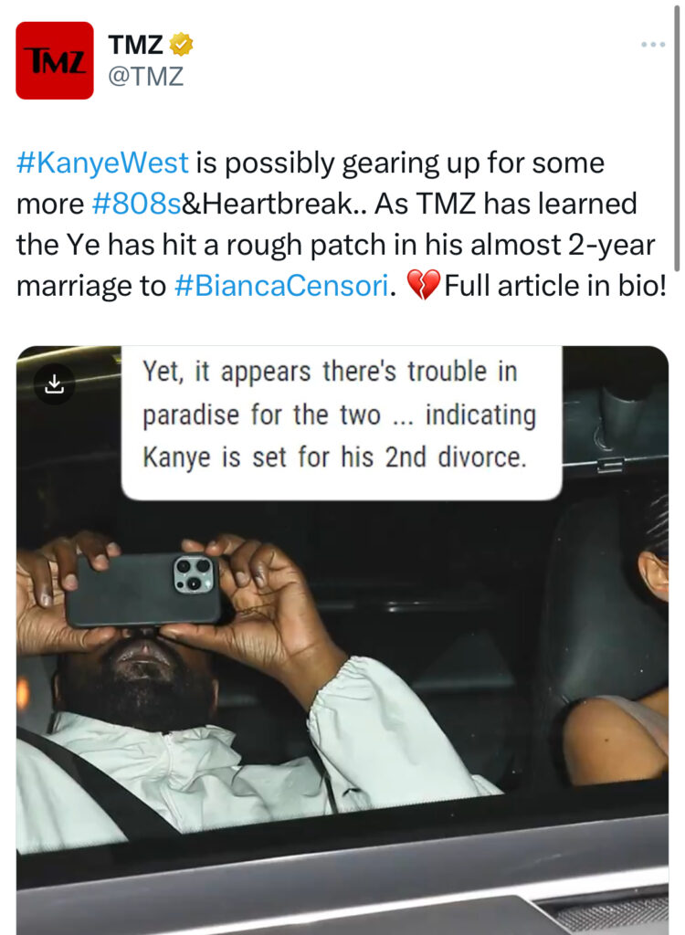The image size is (685, 935).
Task: Click the page scrollbar on the right edge
Action: [677, 136]
